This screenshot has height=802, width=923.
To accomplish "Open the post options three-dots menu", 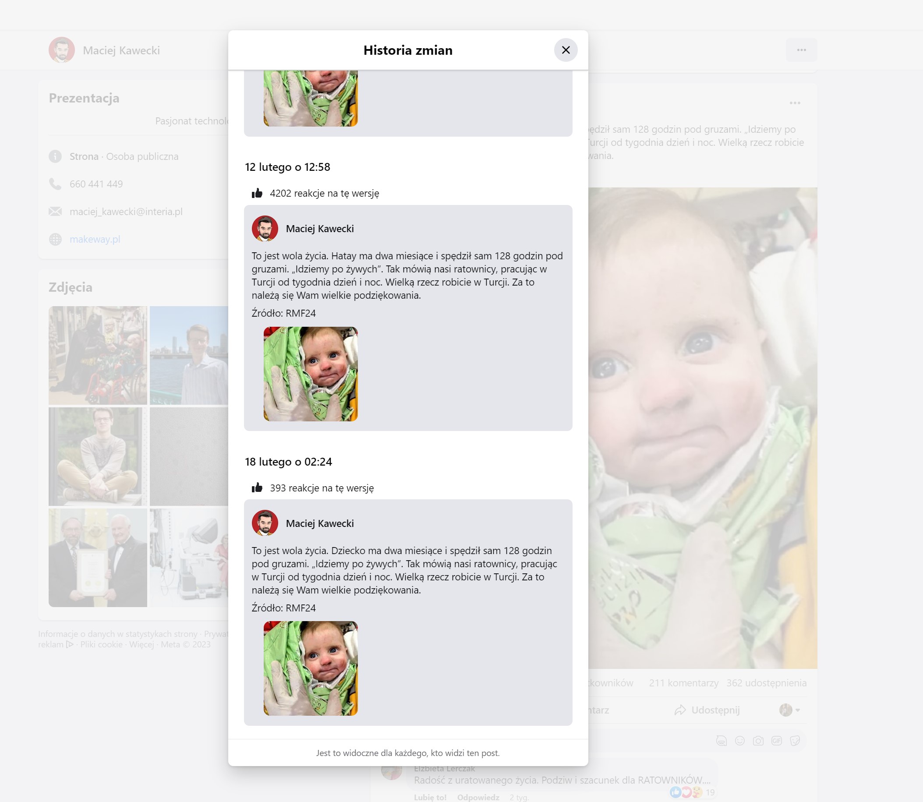I will pyautogui.click(x=795, y=103).
